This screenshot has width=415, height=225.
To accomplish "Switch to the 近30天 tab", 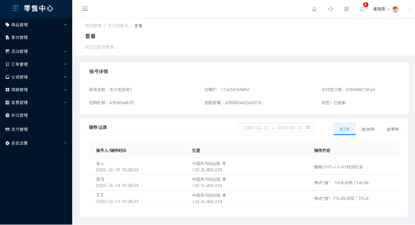I will (x=368, y=129).
